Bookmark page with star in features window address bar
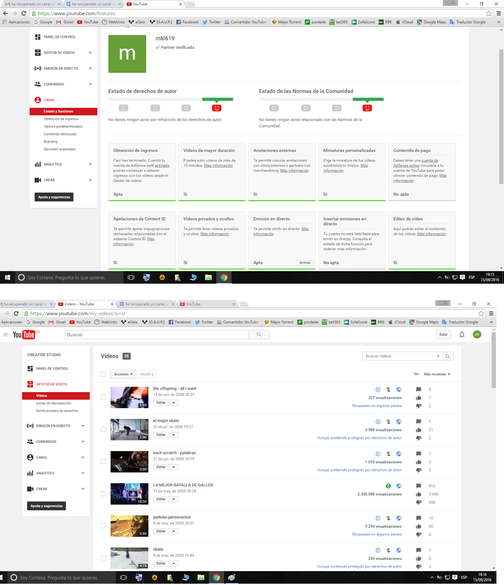The height and width of the screenshot is (585, 504). tap(489, 14)
